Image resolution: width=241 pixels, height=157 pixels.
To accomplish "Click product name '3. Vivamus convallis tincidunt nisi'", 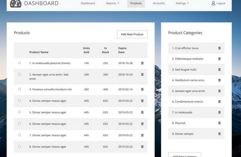I will click(x=51, y=89).
